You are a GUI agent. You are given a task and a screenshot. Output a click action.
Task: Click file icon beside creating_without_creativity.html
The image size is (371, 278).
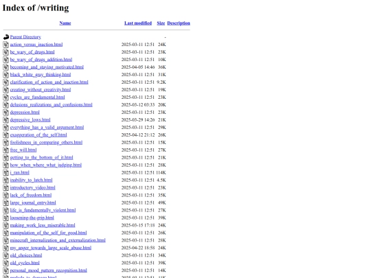pyautogui.click(x=6, y=90)
